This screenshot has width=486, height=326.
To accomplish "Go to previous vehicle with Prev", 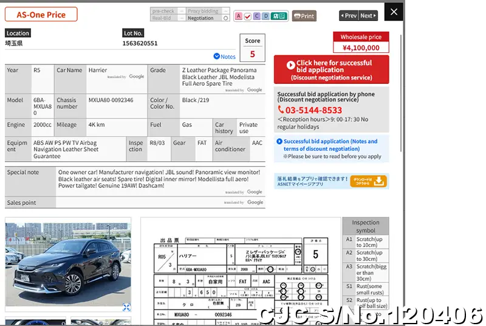I will click(349, 16).
